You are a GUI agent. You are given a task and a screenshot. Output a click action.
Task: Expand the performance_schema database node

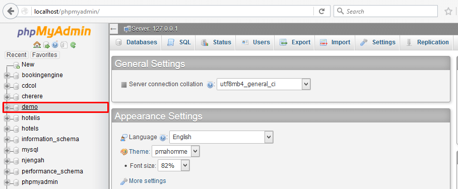(7, 172)
